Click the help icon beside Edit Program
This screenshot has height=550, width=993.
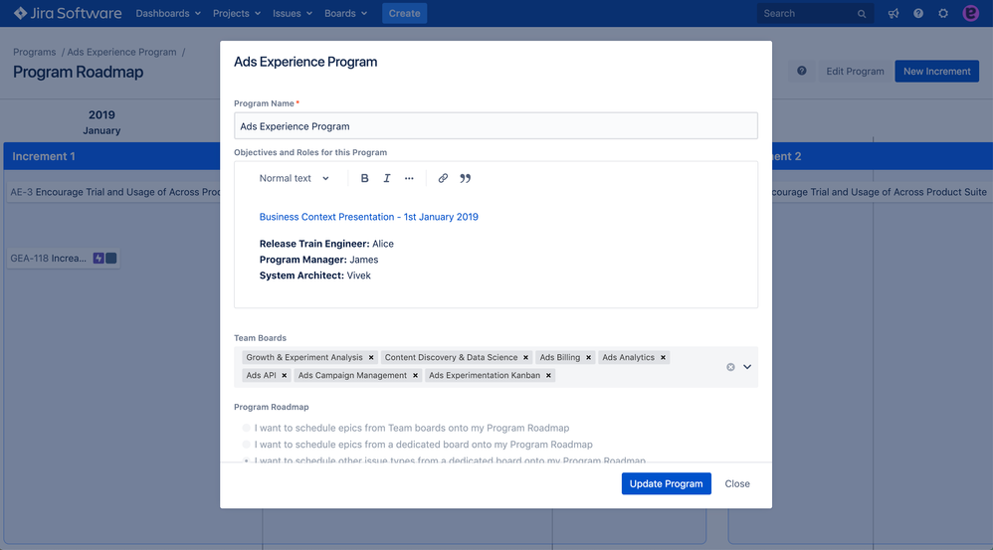point(802,71)
